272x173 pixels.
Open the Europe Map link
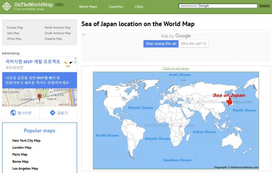pyautogui.click(x=15, y=28)
